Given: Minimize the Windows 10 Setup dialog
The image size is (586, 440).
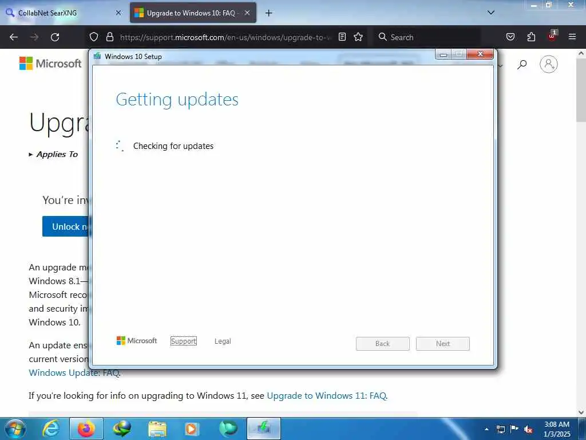Looking at the screenshot, I should click(444, 54).
